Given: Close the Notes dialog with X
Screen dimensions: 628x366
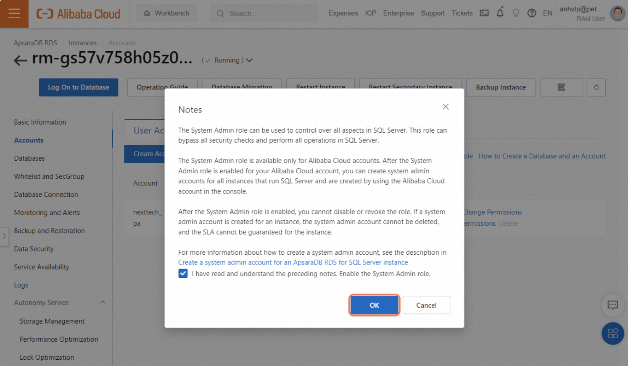Looking at the screenshot, I should [446, 107].
